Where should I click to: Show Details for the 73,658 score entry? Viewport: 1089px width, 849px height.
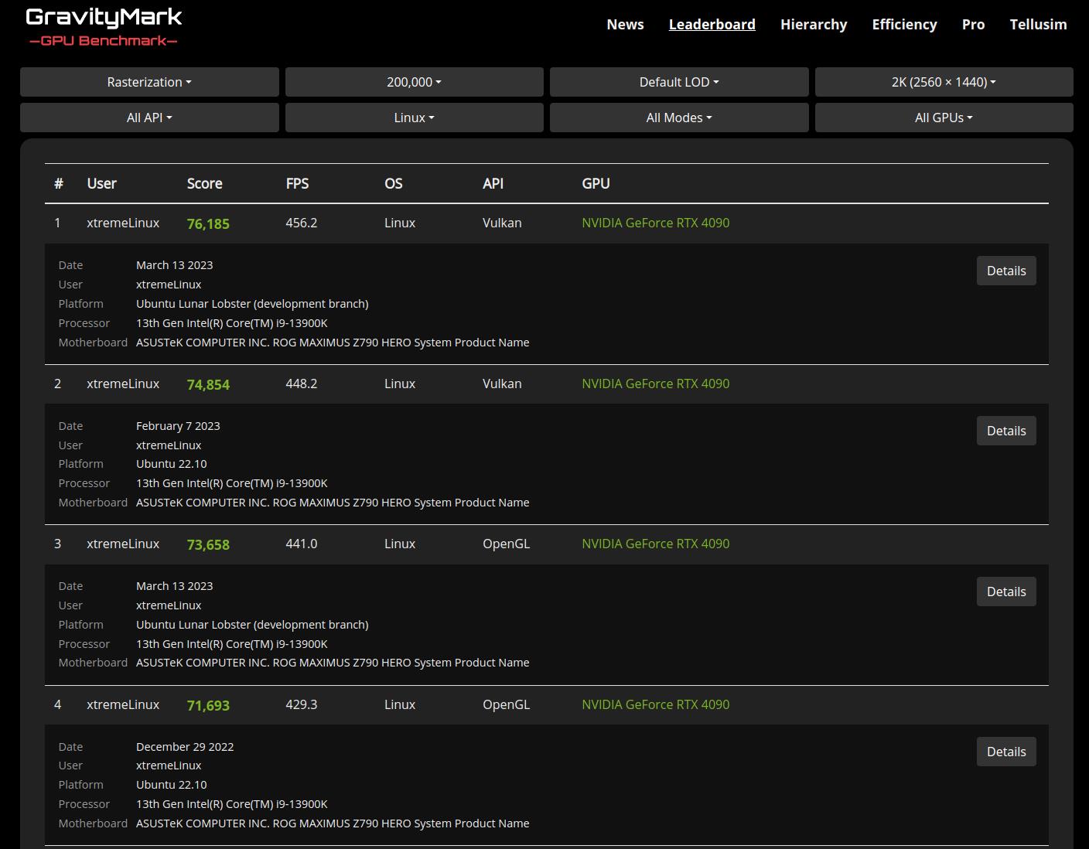coord(1005,592)
